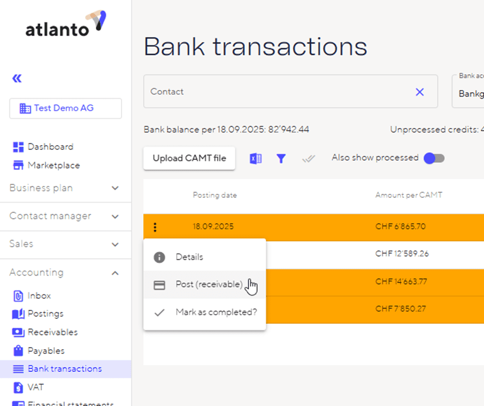Click into the Contact search field
The width and height of the screenshot is (484, 406).
(x=278, y=92)
